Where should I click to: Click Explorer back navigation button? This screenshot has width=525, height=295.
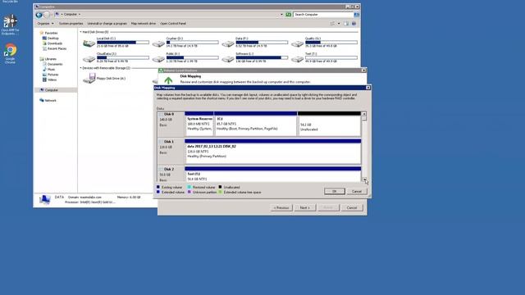coord(39,15)
